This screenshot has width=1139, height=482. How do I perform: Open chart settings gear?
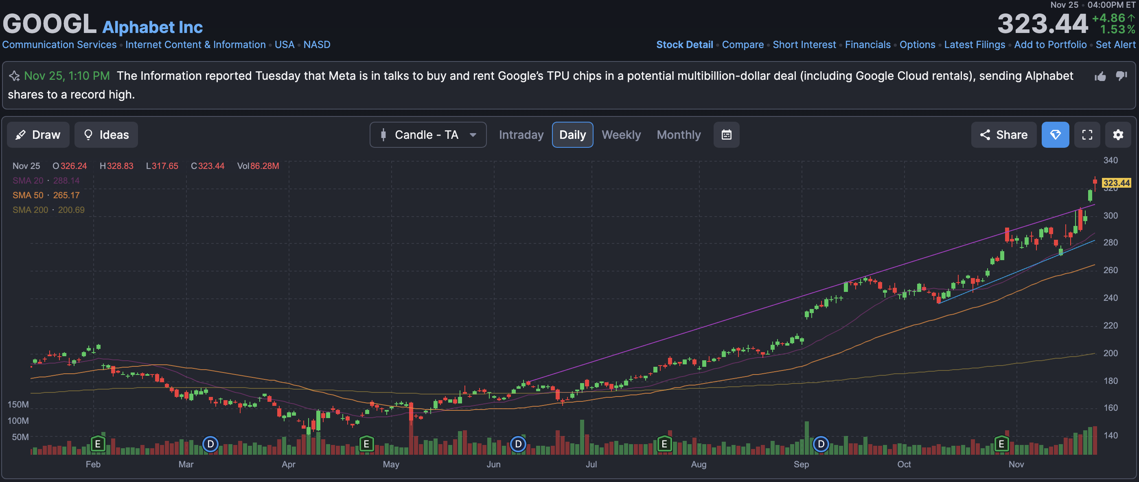coord(1118,135)
